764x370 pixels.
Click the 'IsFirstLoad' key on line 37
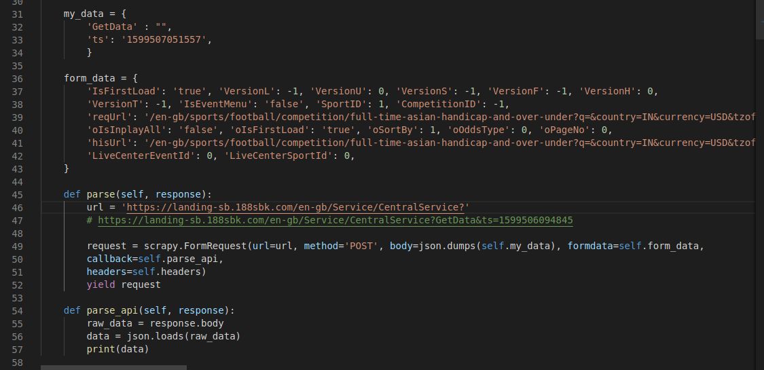[124, 91]
